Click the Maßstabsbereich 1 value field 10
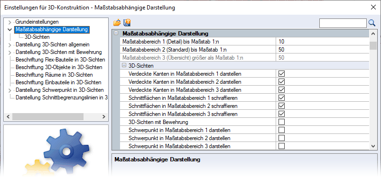 pyautogui.click(x=323, y=42)
